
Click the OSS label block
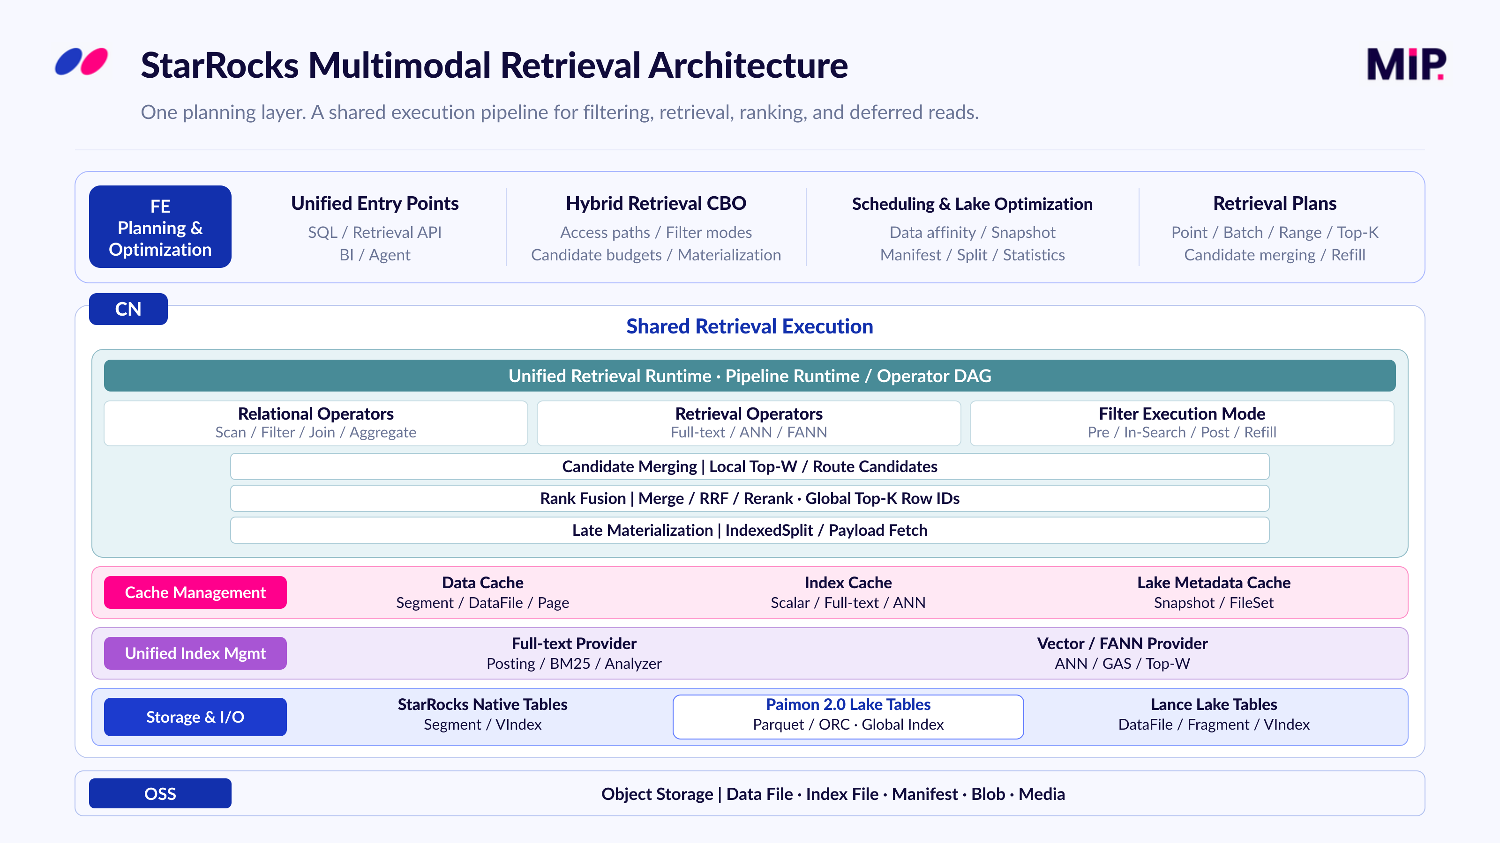tap(160, 793)
